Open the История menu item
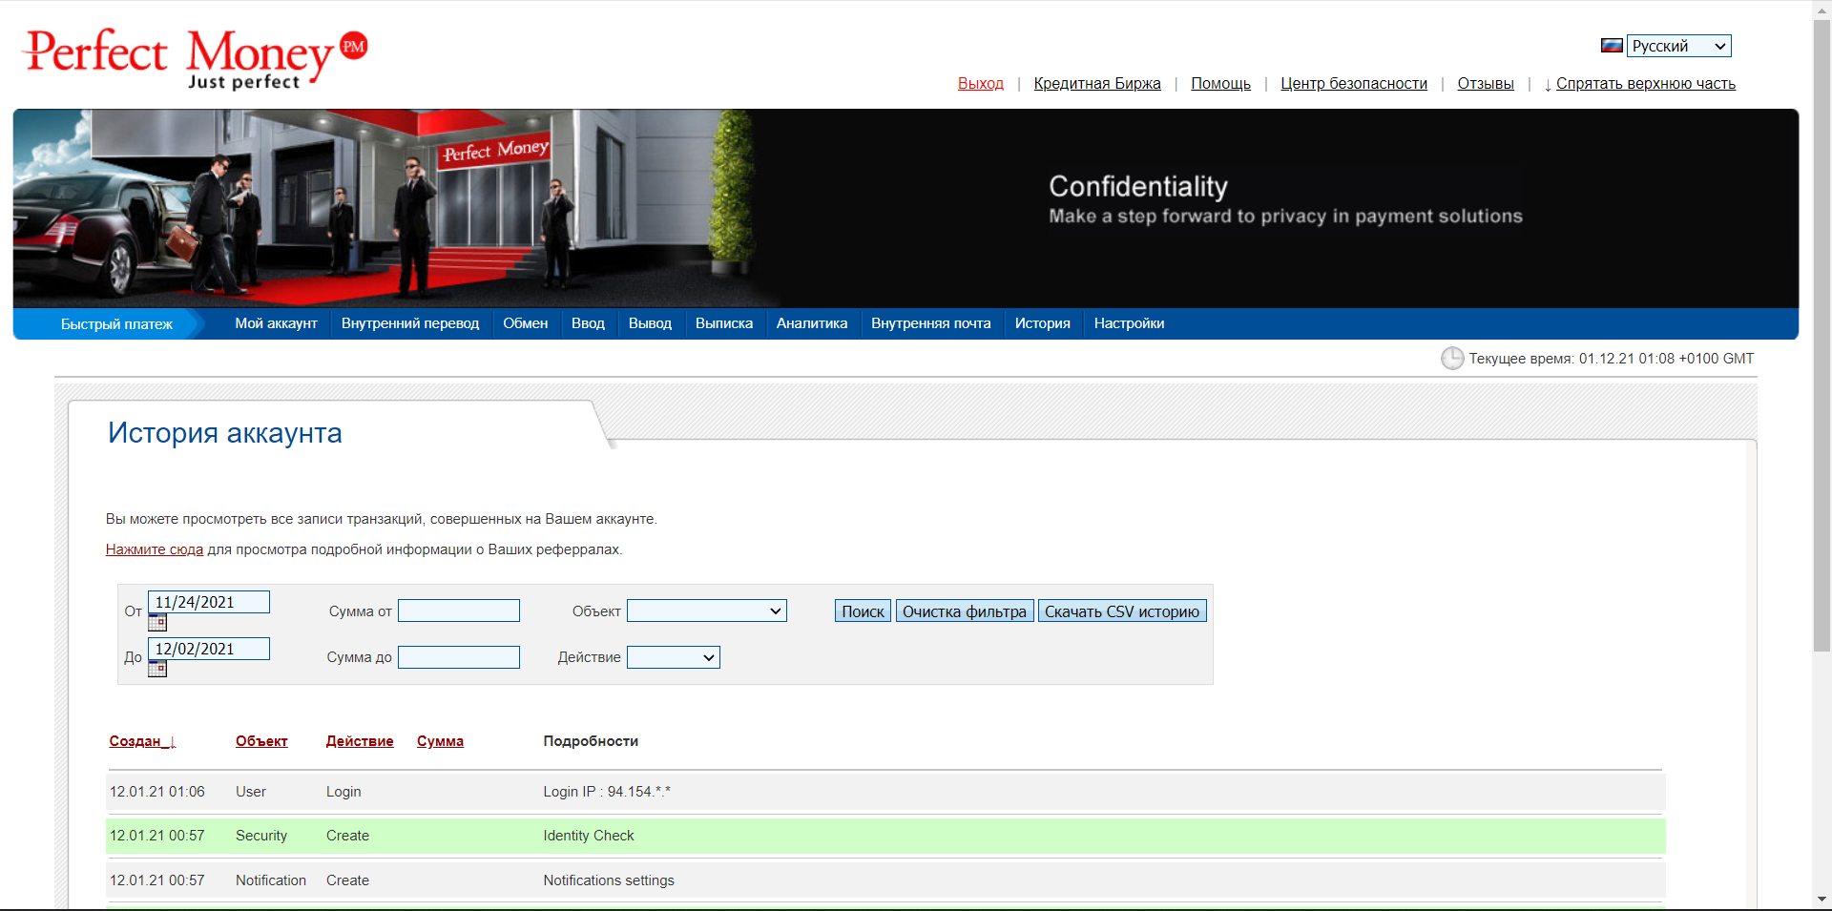 click(1043, 323)
